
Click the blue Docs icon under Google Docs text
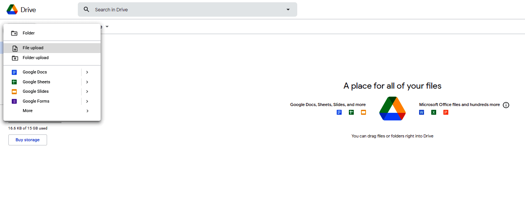pyautogui.click(x=339, y=112)
